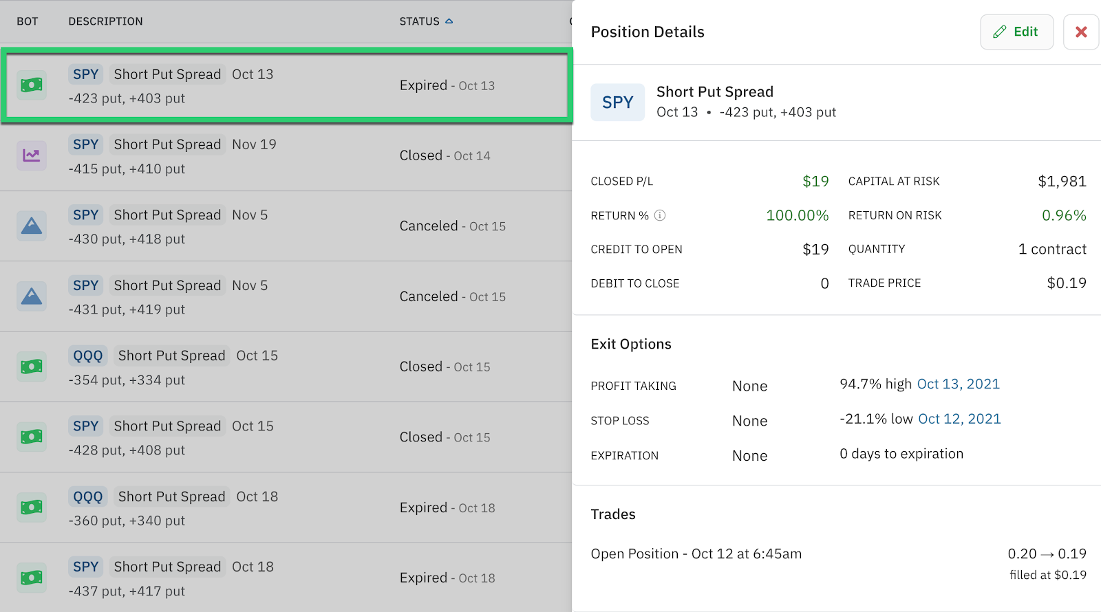Click the info icon beside Return %
This screenshot has width=1101, height=612.
click(x=659, y=215)
